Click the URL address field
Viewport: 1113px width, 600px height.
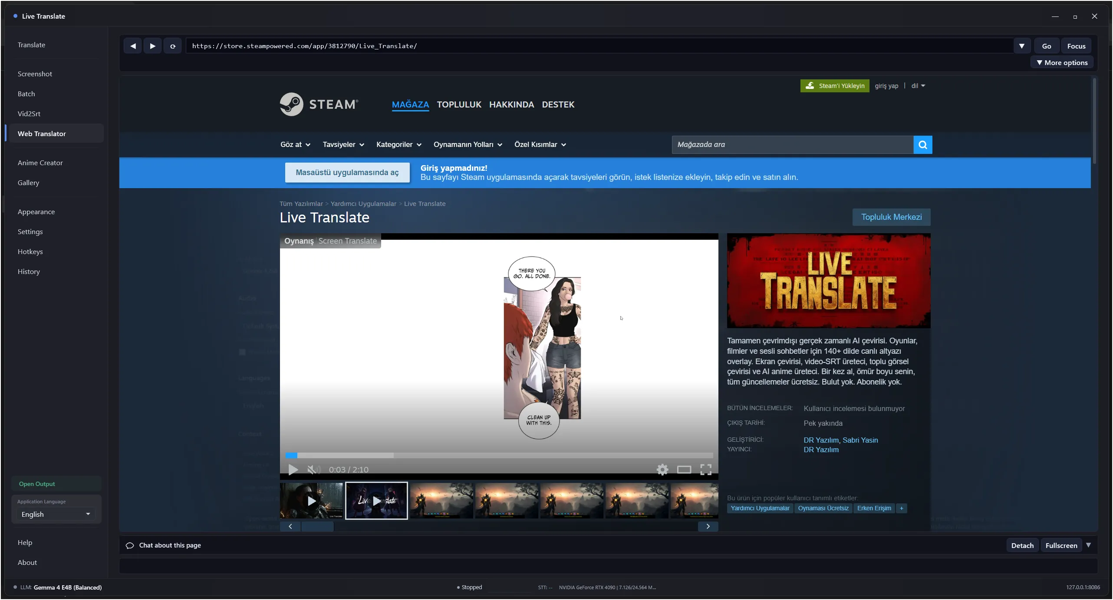(599, 46)
